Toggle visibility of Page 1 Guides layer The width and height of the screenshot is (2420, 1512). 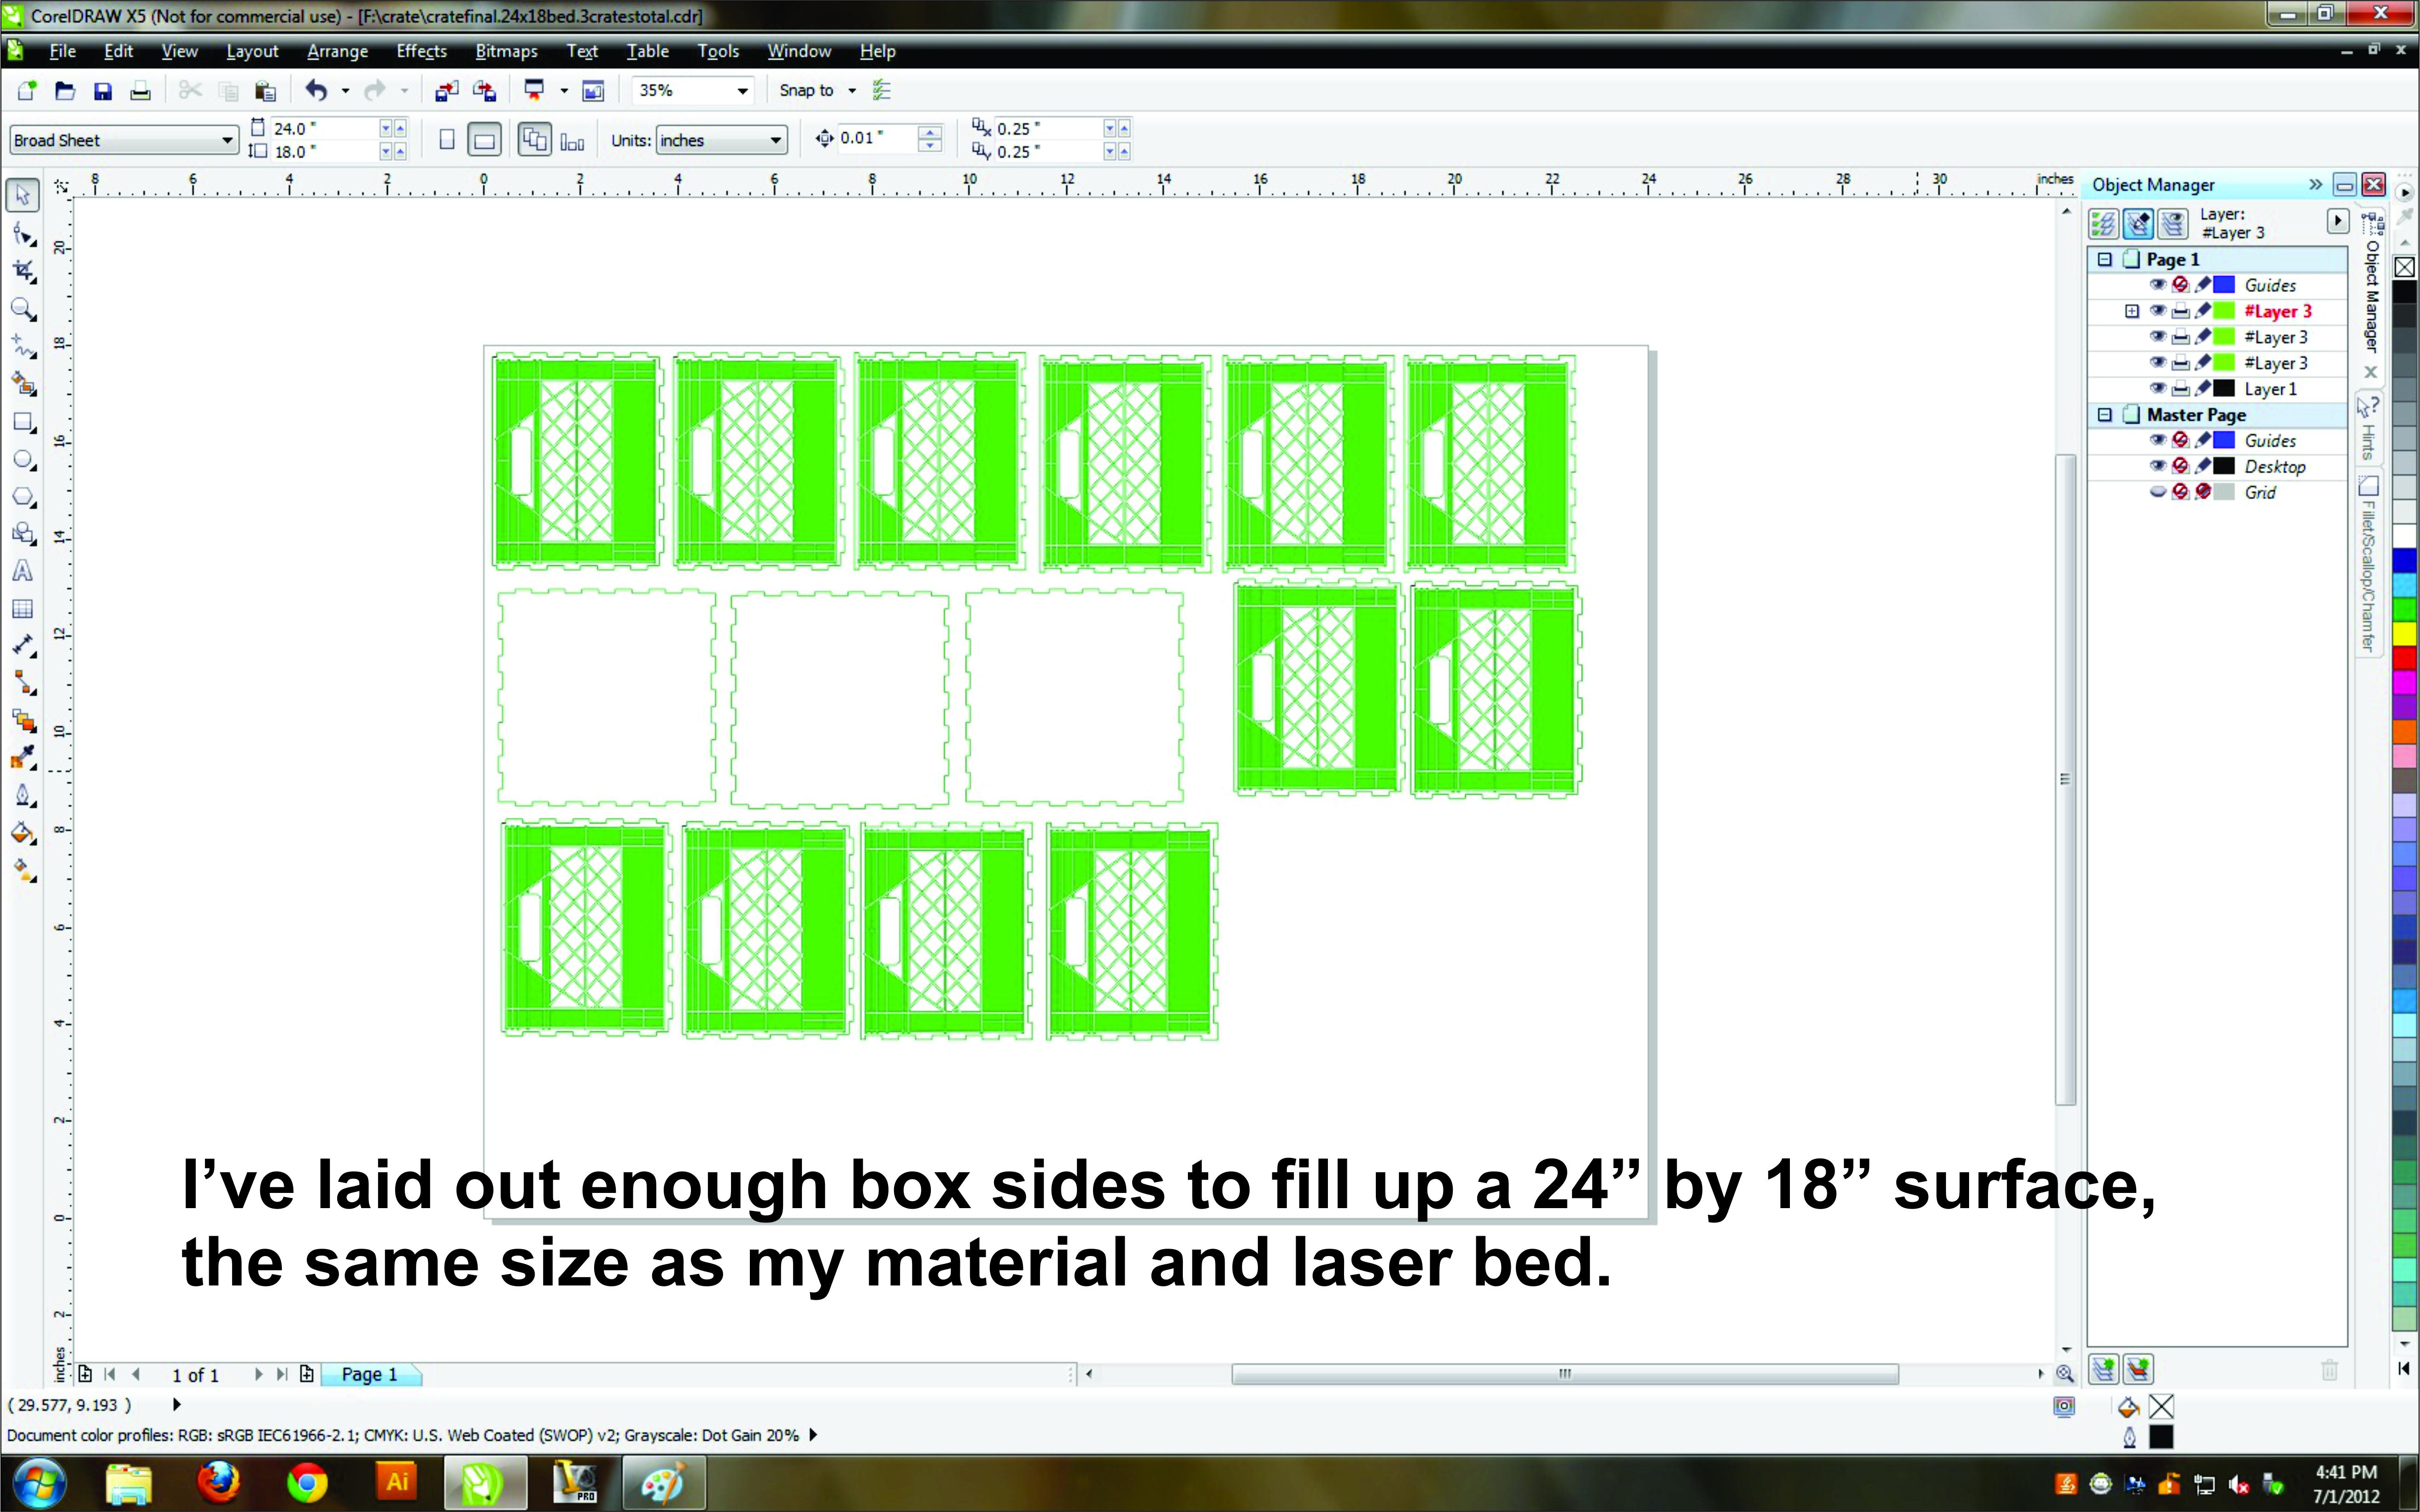click(x=2158, y=285)
